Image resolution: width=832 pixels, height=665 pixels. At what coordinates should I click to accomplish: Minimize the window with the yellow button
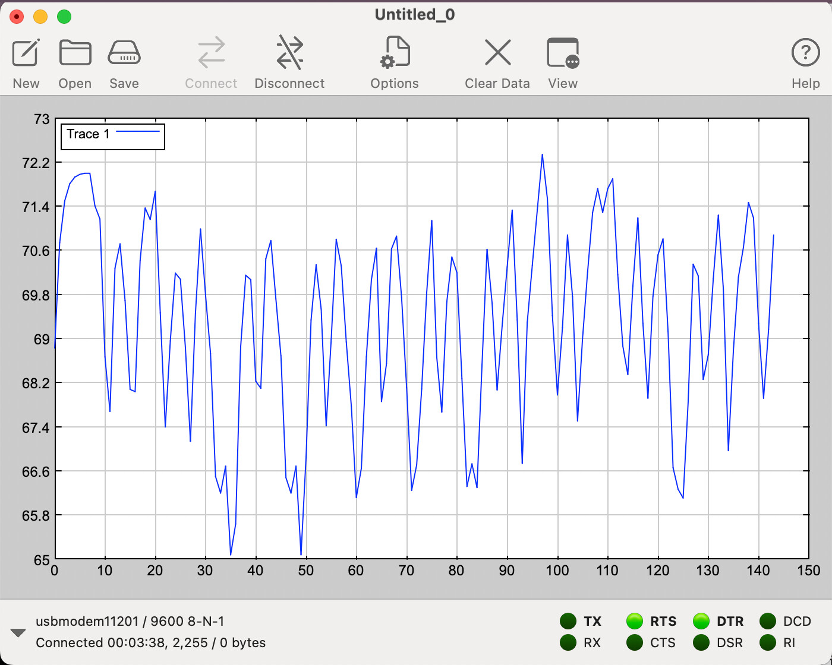pyautogui.click(x=40, y=17)
